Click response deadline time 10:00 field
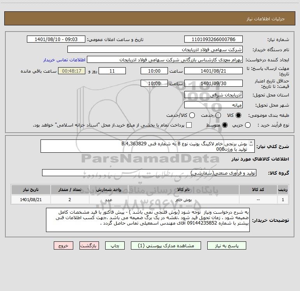Image resolution: width=300 pixels, height=291 pixels. [154, 71]
